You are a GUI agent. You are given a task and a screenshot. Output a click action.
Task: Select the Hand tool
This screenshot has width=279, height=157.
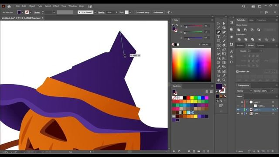coord(218,80)
